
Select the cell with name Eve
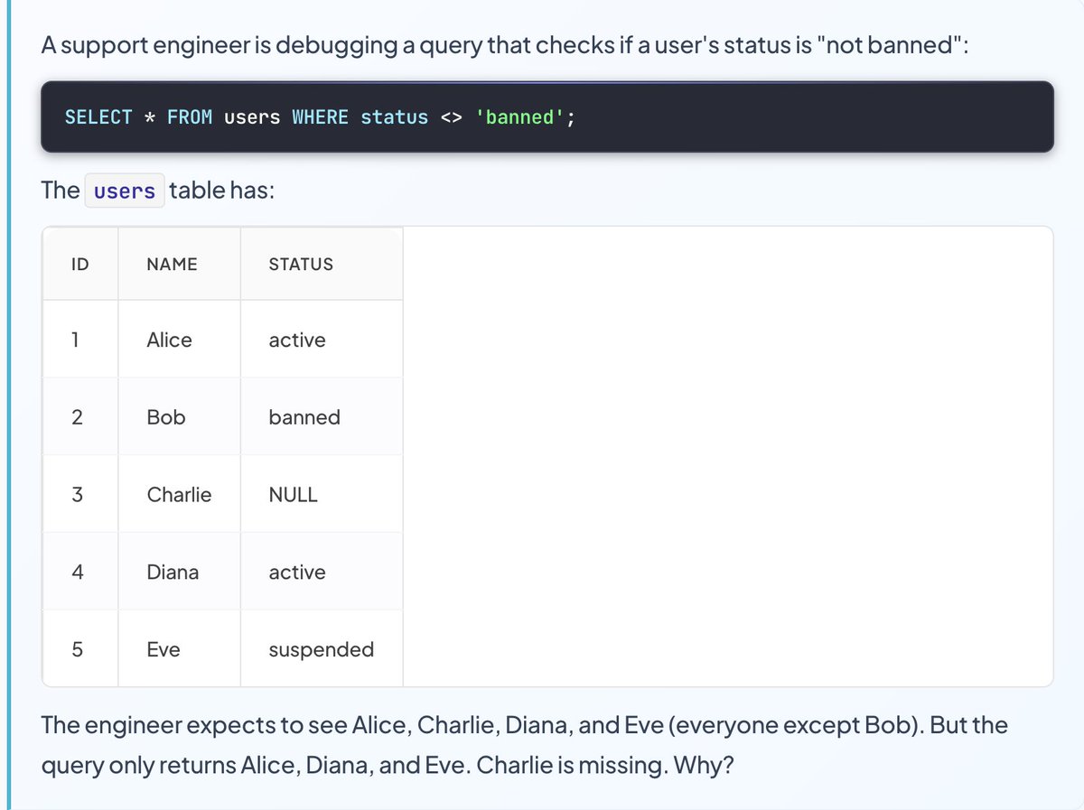pos(179,648)
